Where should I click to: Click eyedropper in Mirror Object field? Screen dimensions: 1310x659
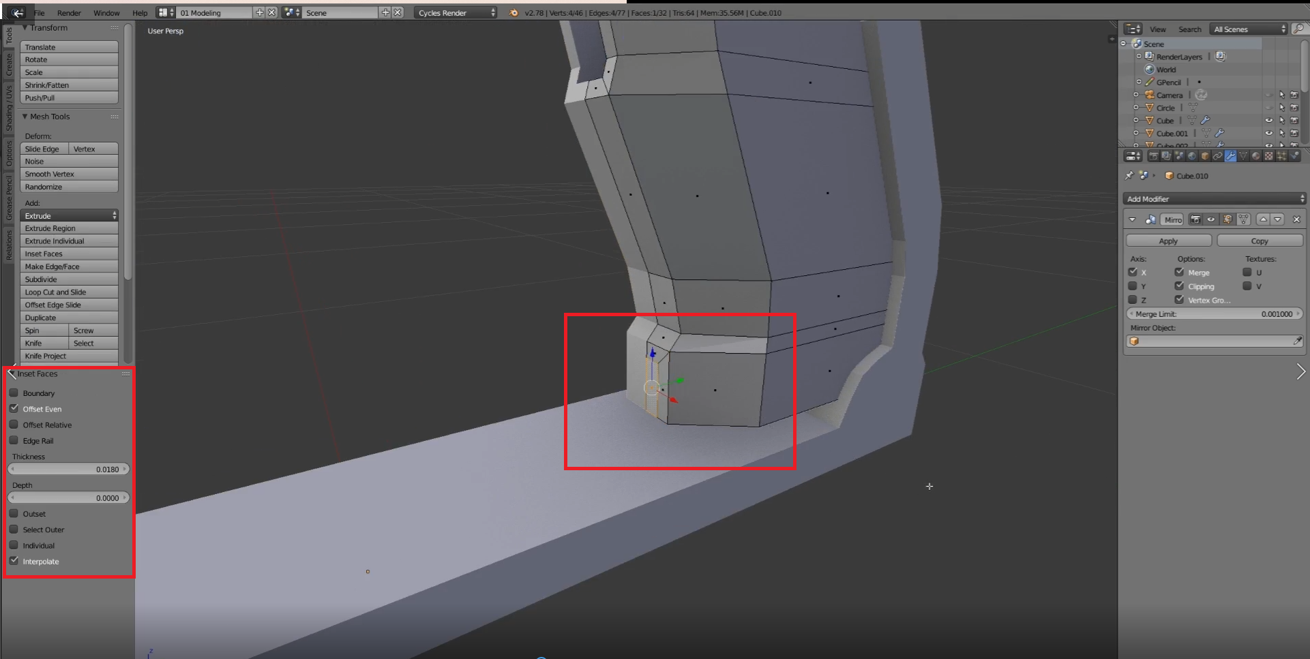[1297, 341]
